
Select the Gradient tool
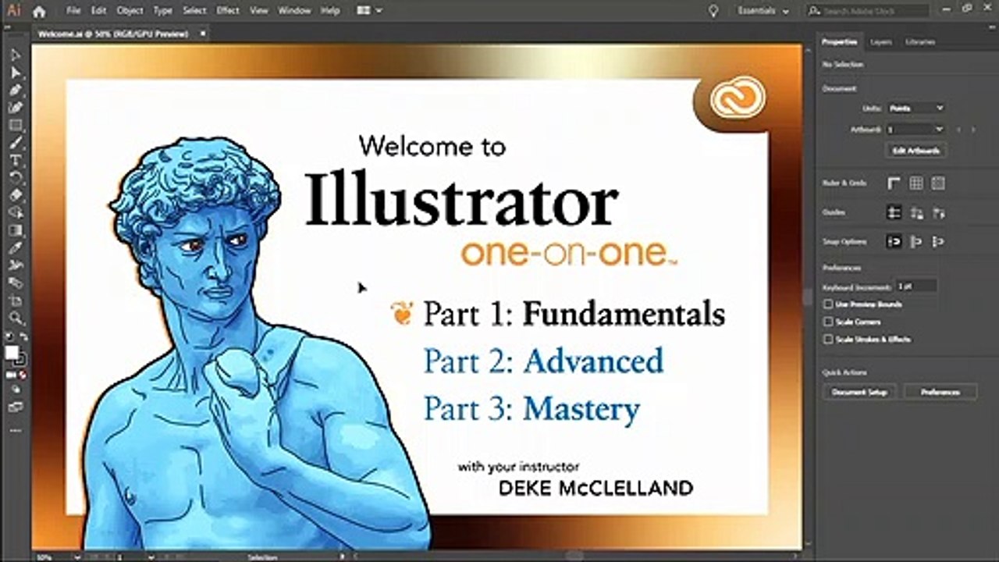[x=15, y=230]
